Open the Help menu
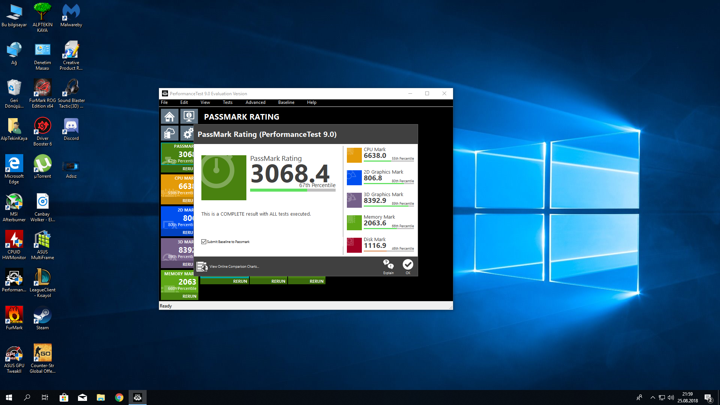 coord(312,102)
